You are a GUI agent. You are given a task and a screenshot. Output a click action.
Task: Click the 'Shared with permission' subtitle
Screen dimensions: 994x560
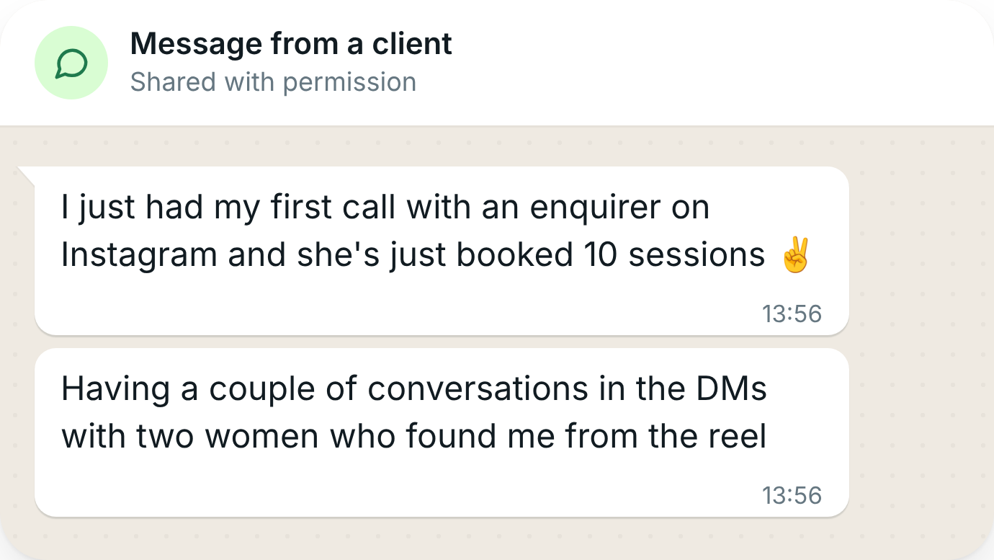tap(273, 82)
